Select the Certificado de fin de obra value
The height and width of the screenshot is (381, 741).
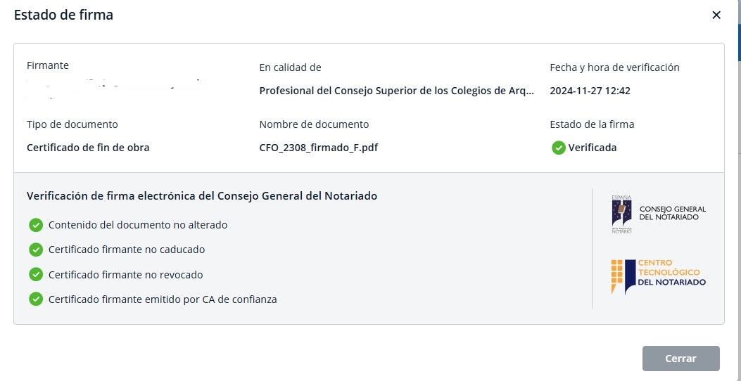(x=88, y=148)
